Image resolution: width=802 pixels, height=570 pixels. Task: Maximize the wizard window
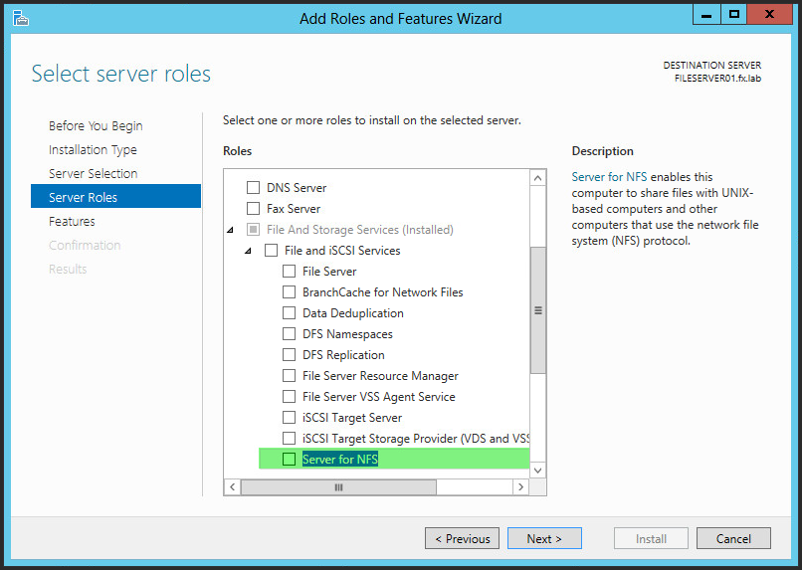(733, 15)
